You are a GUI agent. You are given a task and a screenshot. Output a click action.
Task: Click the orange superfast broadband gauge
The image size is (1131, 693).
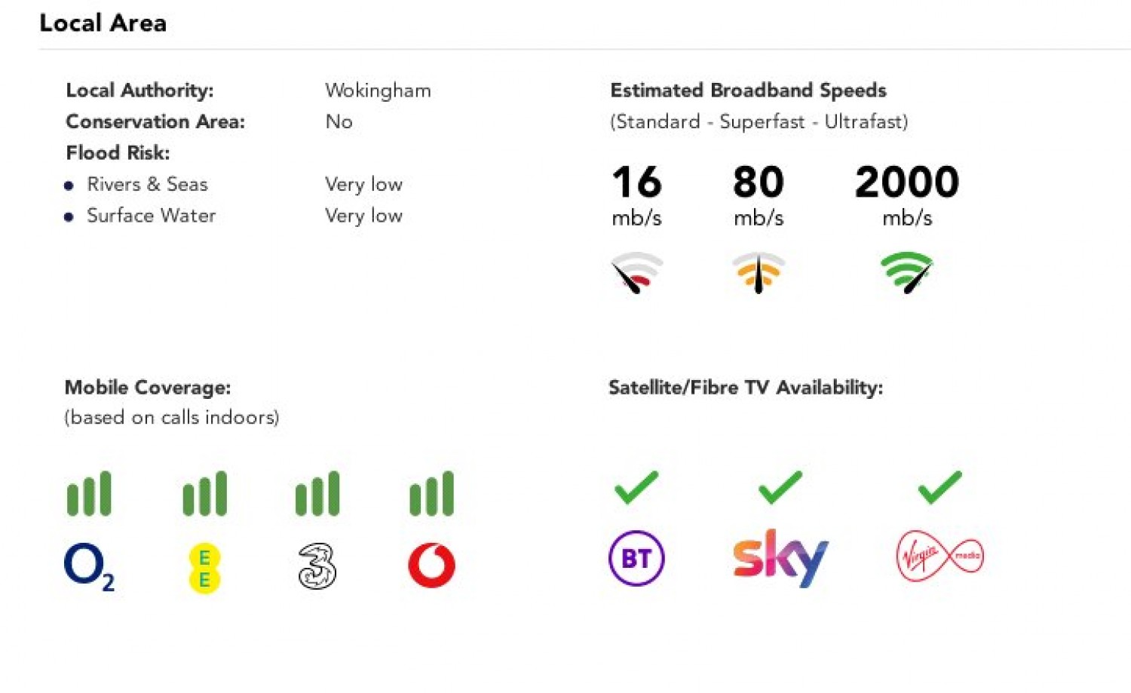click(759, 272)
